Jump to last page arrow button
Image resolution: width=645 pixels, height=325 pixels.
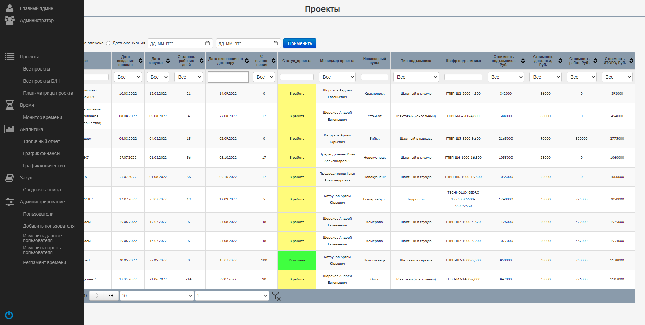pyautogui.click(x=111, y=296)
